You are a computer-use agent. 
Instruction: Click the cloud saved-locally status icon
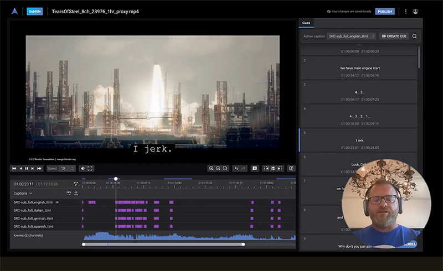328,12
